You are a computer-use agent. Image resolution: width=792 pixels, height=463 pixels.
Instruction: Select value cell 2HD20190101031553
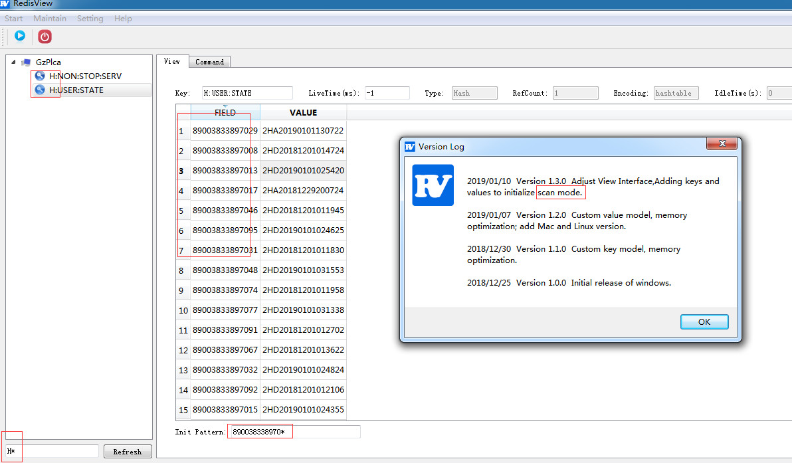[303, 270]
